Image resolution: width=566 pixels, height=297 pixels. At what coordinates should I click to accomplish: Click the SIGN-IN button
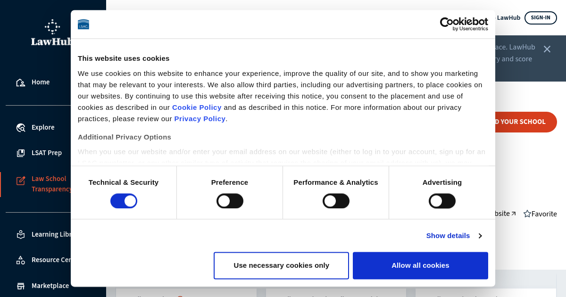(541, 18)
